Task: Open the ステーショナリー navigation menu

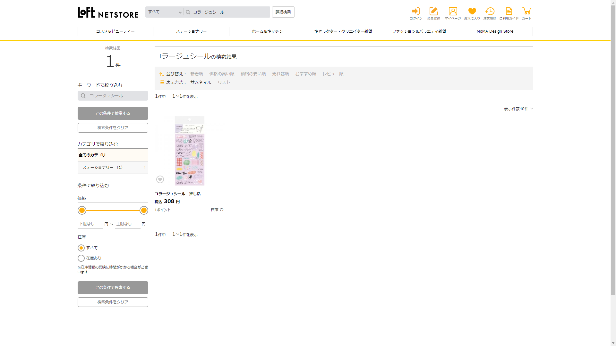Action: coord(191,31)
